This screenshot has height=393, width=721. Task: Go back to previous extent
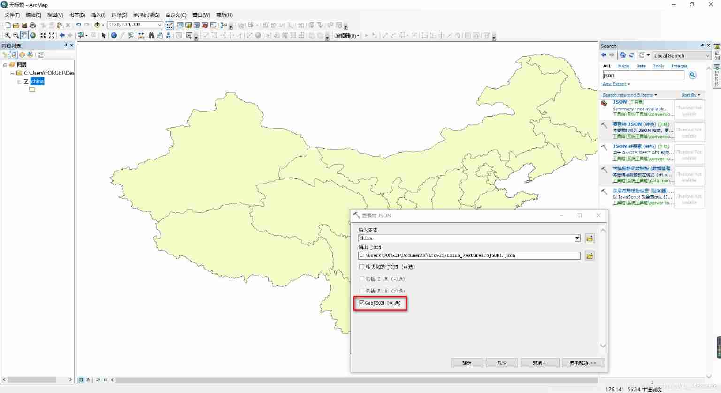pyautogui.click(x=62, y=35)
